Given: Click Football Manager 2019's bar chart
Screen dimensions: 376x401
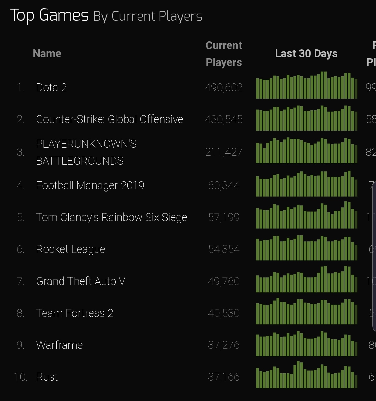Looking at the screenshot, I should pyautogui.click(x=307, y=184).
